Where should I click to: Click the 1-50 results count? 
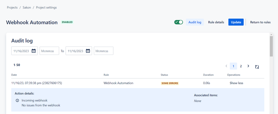coord(17,65)
